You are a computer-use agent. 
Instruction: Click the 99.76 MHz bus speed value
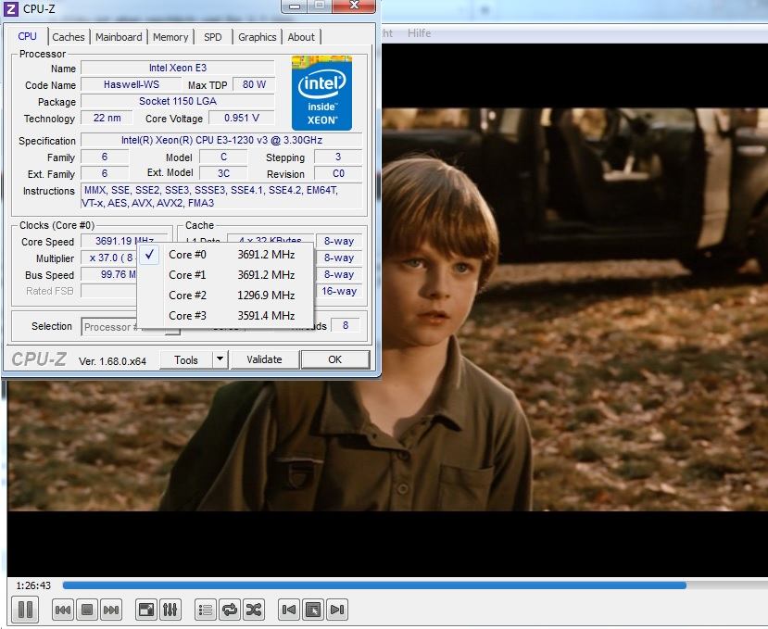(x=109, y=274)
